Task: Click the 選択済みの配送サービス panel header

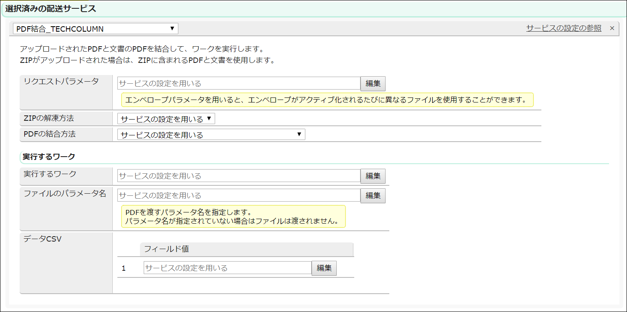Action: (x=51, y=8)
